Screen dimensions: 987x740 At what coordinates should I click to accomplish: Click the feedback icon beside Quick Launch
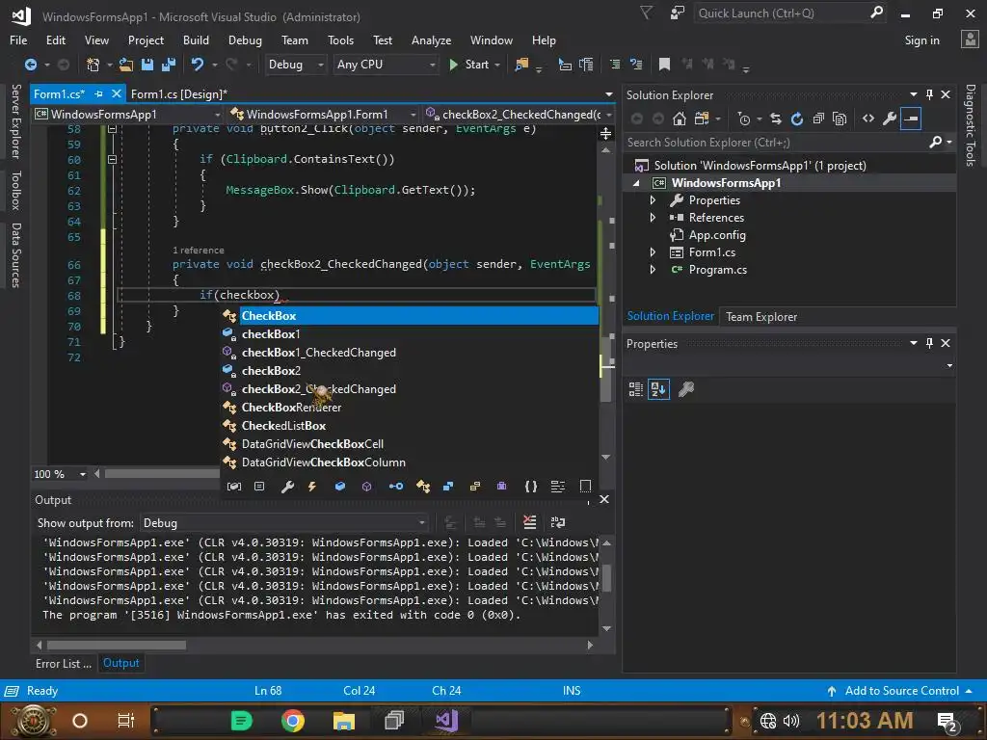click(x=678, y=13)
